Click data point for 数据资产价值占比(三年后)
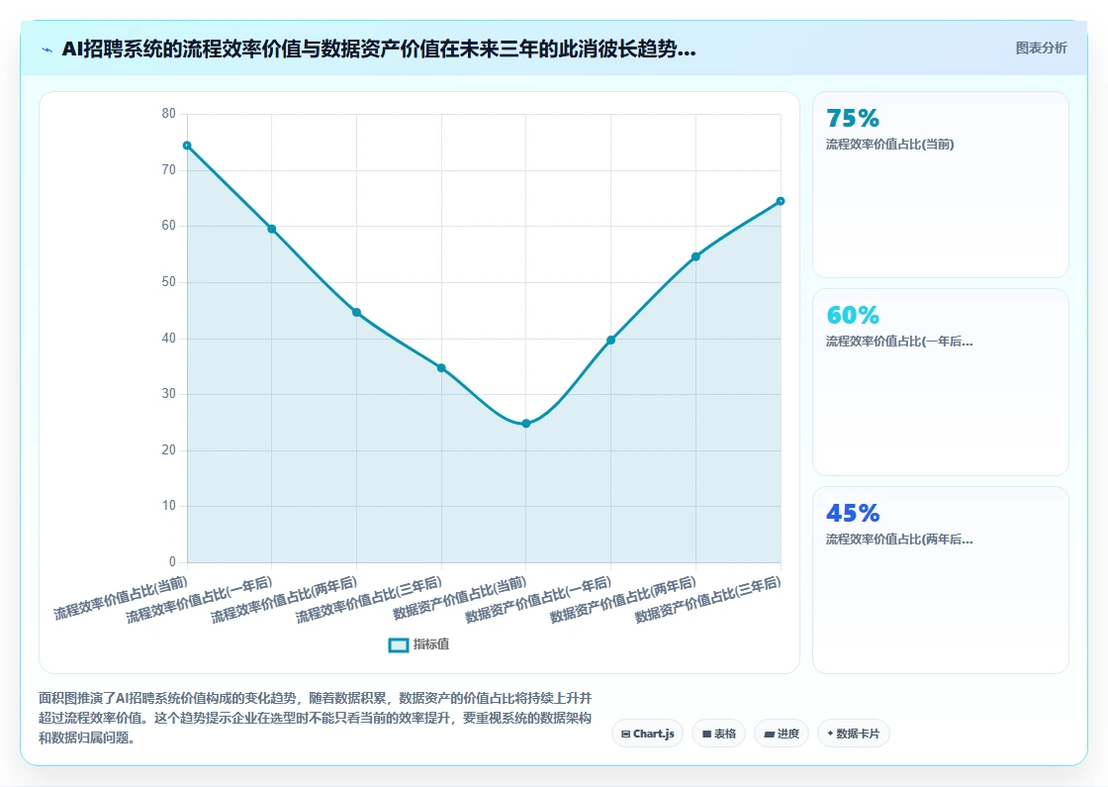The width and height of the screenshot is (1108, 787). coord(781,202)
